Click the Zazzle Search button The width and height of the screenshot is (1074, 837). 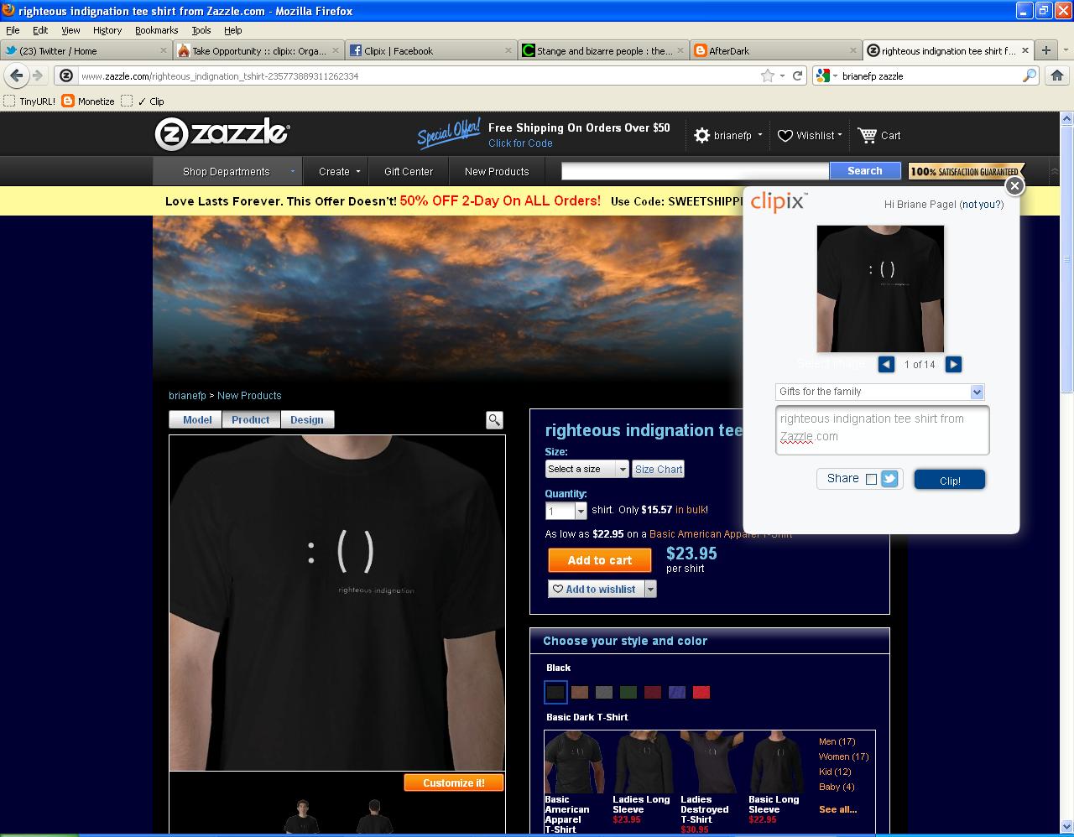tap(864, 171)
